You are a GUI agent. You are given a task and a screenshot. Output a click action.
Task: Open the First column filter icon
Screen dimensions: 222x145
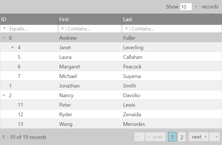pos(63,29)
